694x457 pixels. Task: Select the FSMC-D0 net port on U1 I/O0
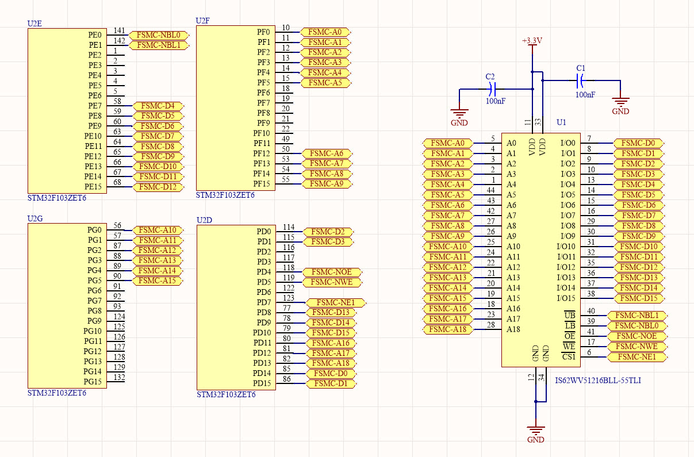pos(639,143)
